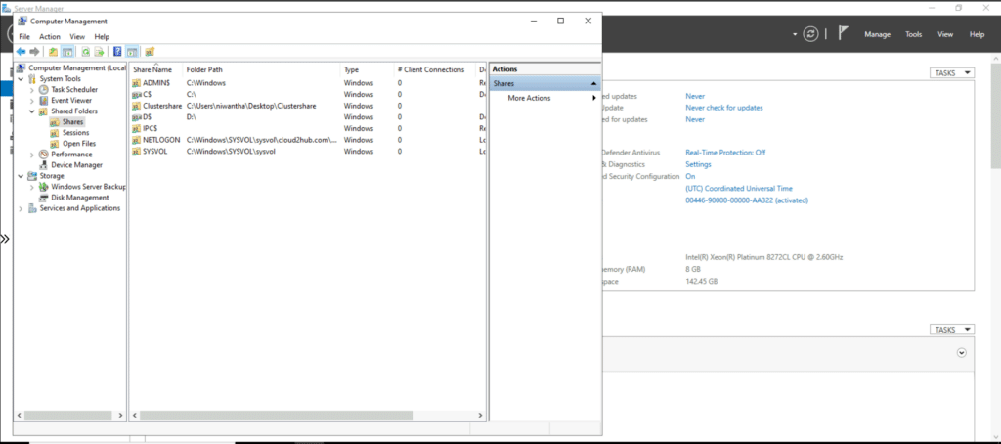Image resolution: width=1001 pixels, height=444 pixels.
Task: Select Device Manager in the left tree
Action: click(x=76, y=165)
